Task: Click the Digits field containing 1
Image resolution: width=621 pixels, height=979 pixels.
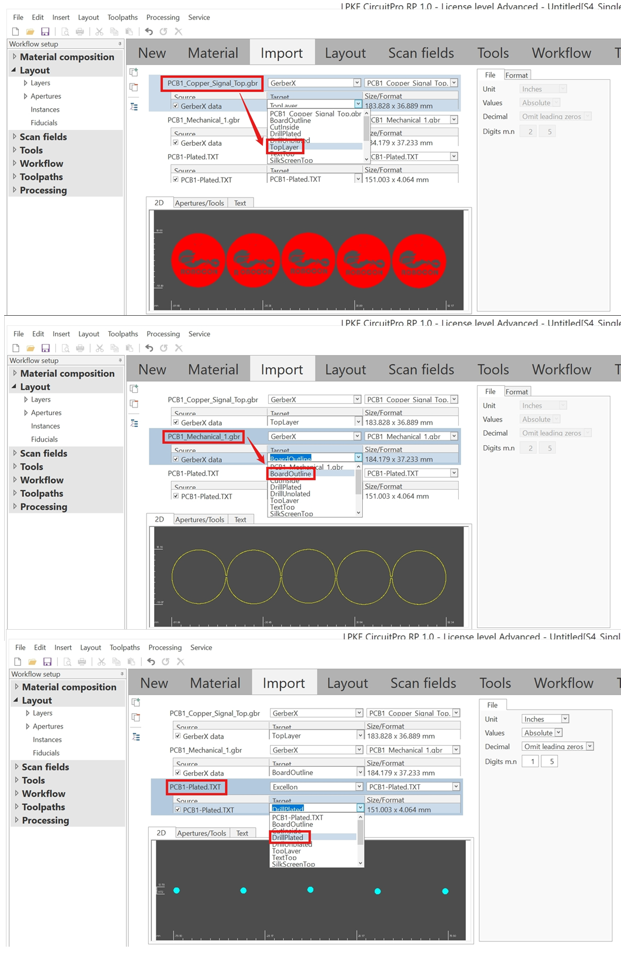Action: [x=532, y=761]
